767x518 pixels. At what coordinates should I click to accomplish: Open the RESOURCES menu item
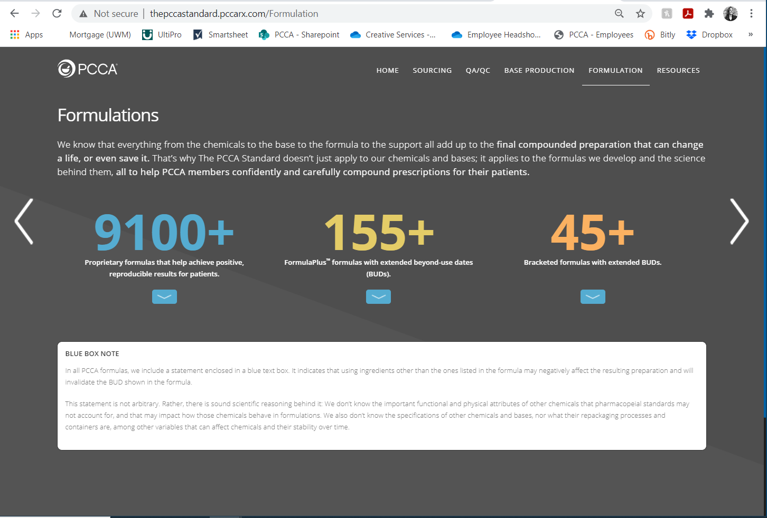point(678,70)
